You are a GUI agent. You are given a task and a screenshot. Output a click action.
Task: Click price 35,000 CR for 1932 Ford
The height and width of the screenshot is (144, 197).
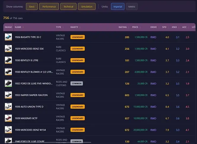pyautogui.click(x=142, y=84)
